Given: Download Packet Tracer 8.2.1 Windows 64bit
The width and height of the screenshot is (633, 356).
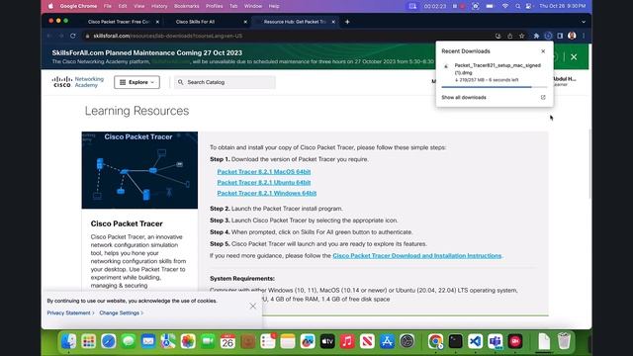Looking at the screenshot, I should pyautogui.click(x=267, y=194).
